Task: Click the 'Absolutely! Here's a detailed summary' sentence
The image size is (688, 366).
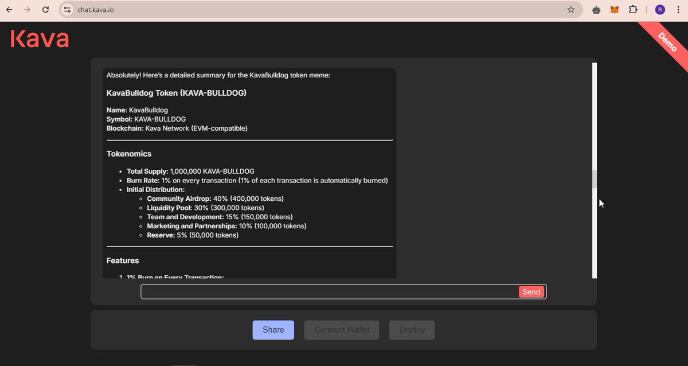Action: pos(218,75)
